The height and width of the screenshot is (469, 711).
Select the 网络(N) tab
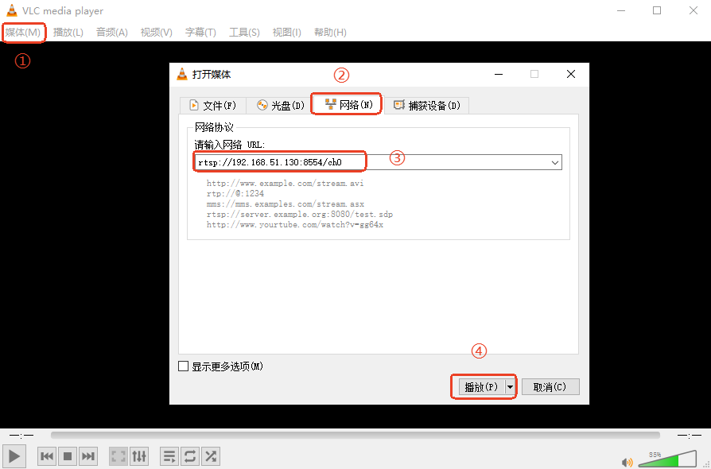tap(348, 104)
